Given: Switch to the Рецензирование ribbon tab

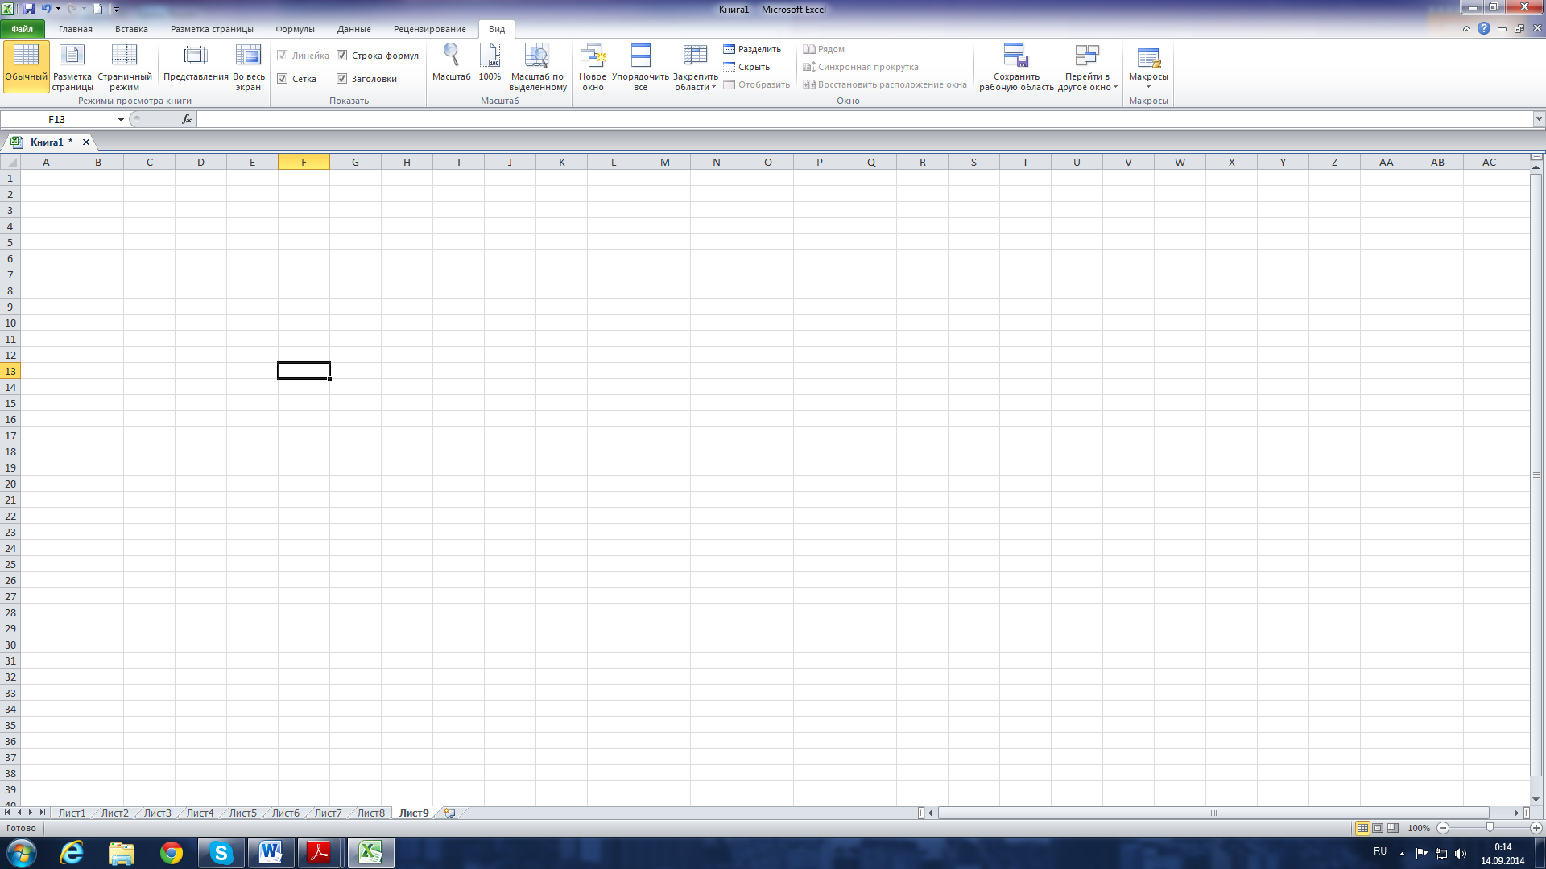Looking at the screenshot, I should click(x=430, y=29).
